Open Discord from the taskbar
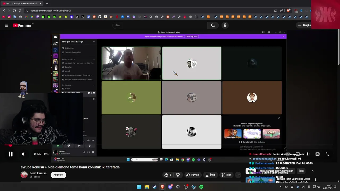The width and height of the screenshot is (340, 191). click(x=170, y=187)
